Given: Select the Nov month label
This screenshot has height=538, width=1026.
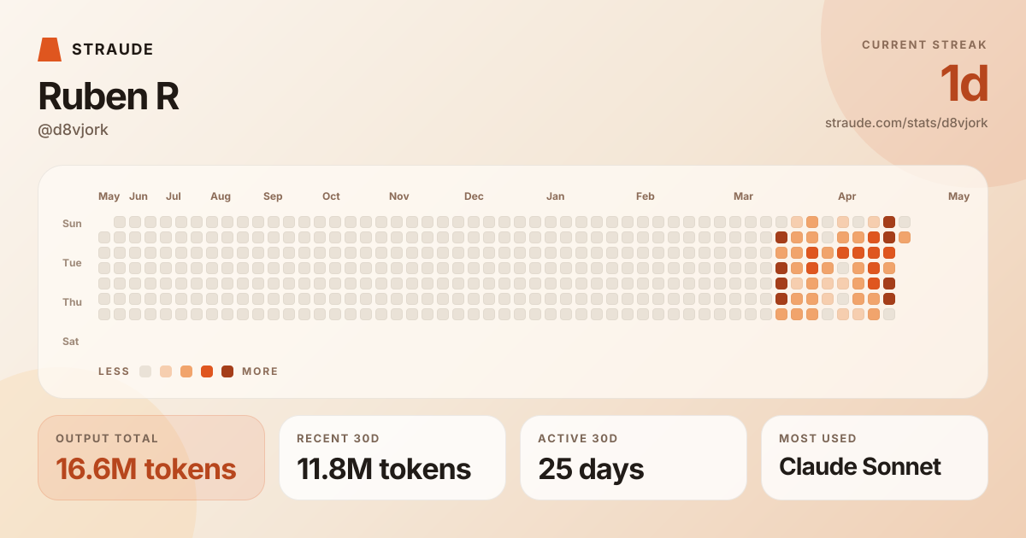Looking at the screenshot, I should click(x=398, y=196).
